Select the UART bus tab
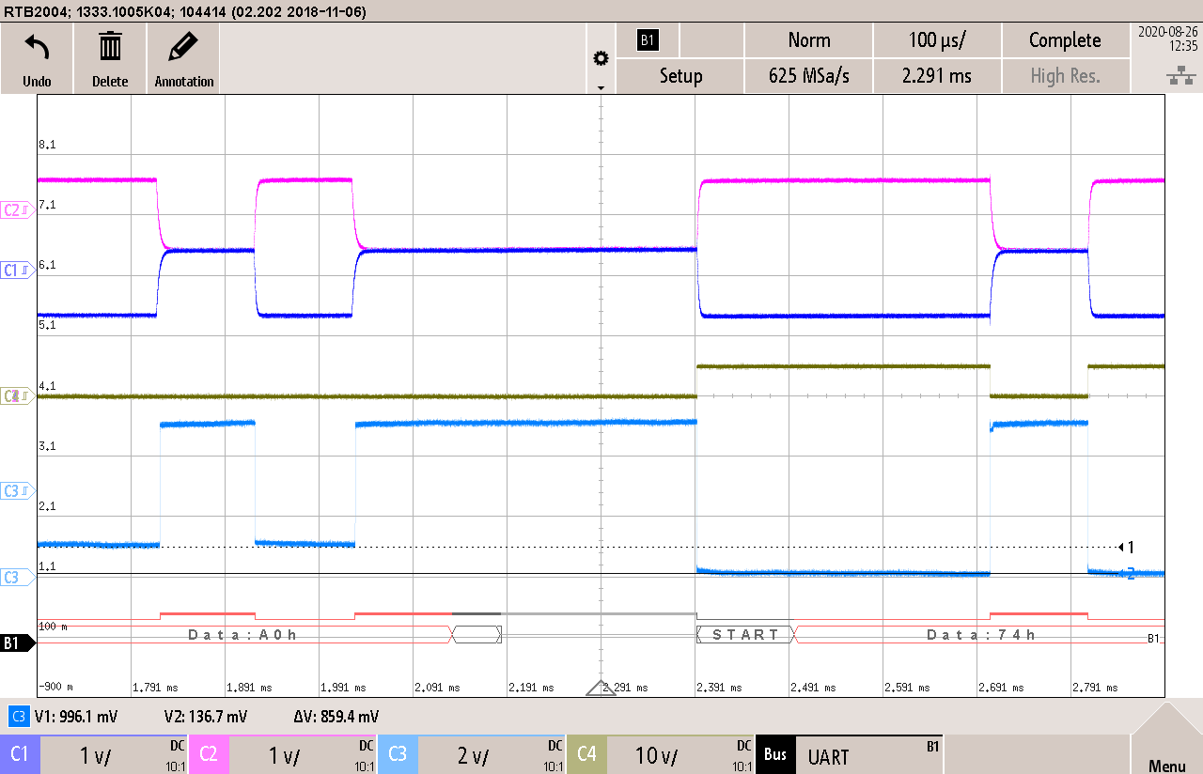This screenshot has height=774, width=1203. point(776,754)
